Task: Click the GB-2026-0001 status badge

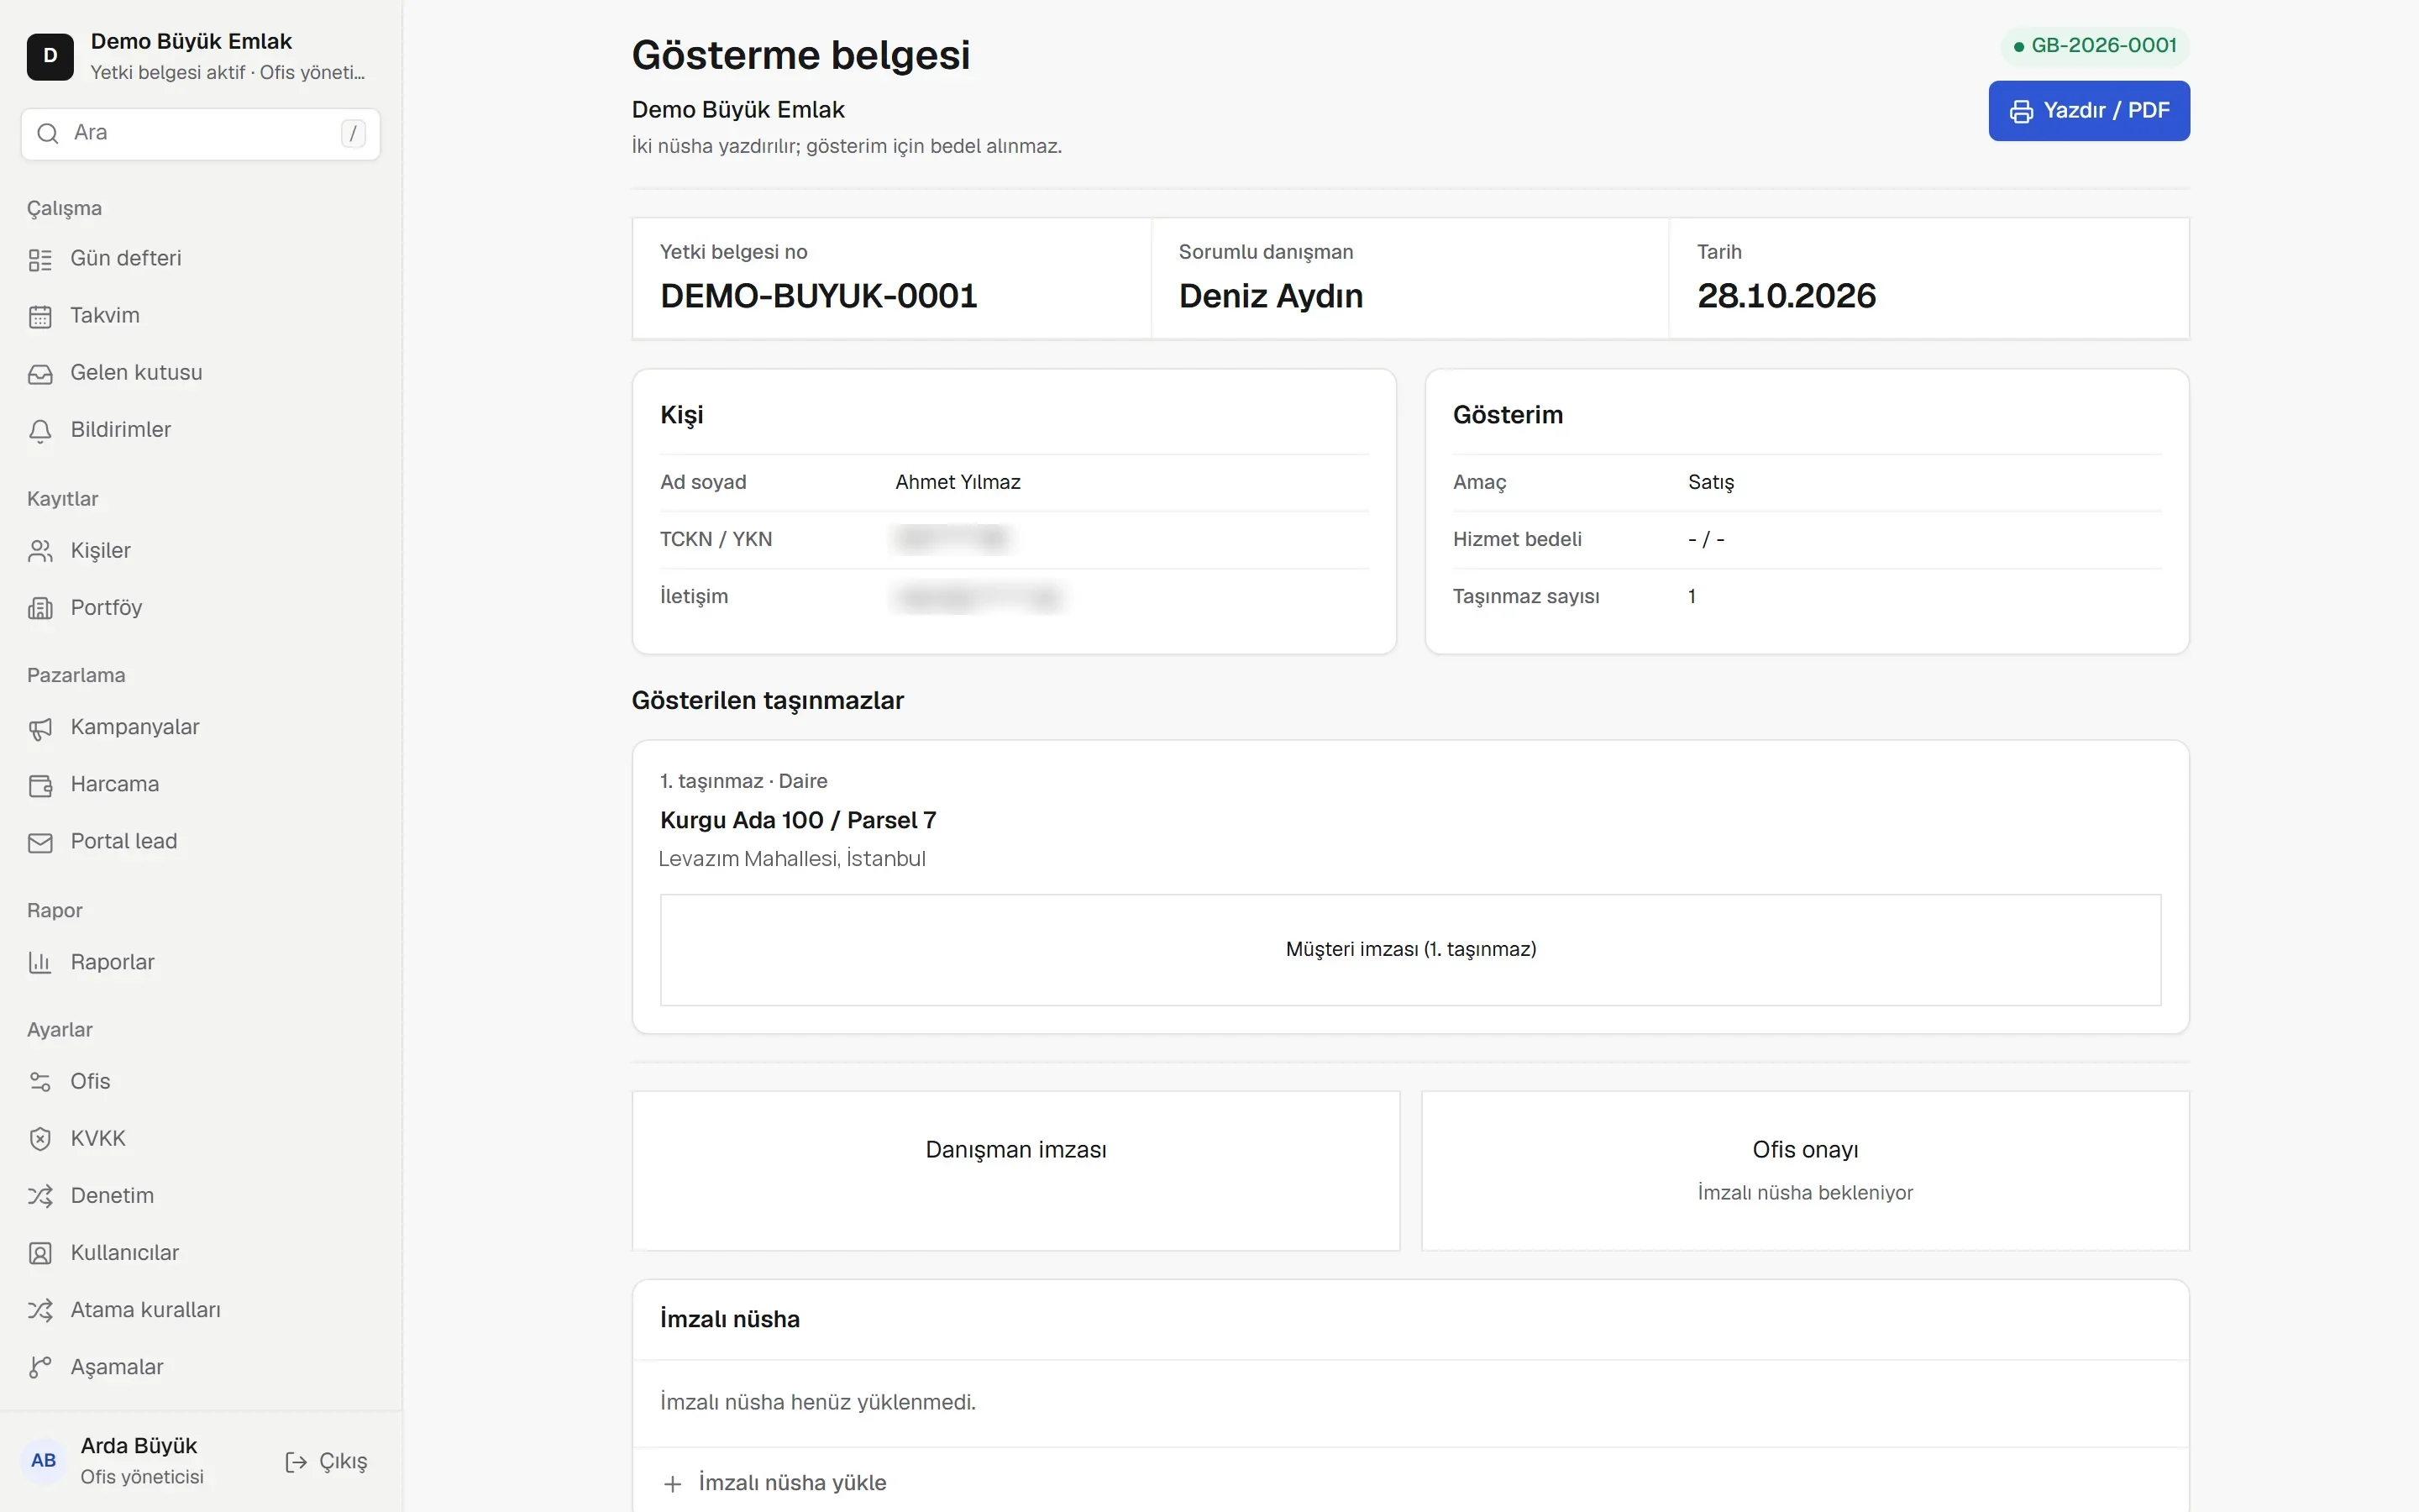Action: 2095,46
